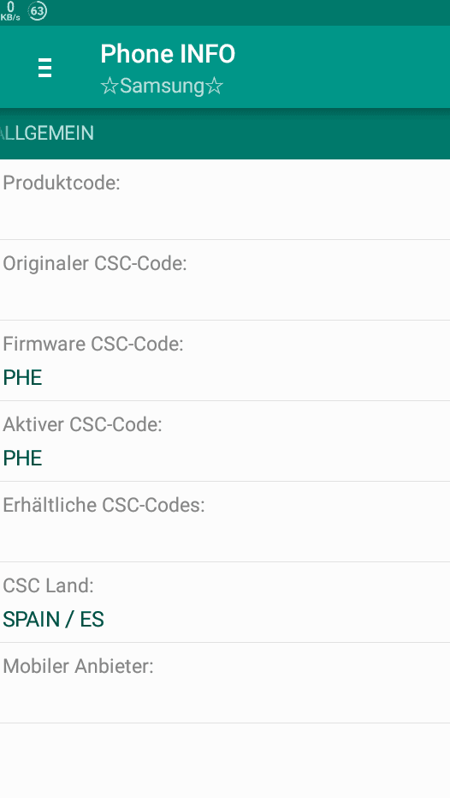Select the Mobiler Anbieter label
This screenshot has height=798, width=450.
78,666
